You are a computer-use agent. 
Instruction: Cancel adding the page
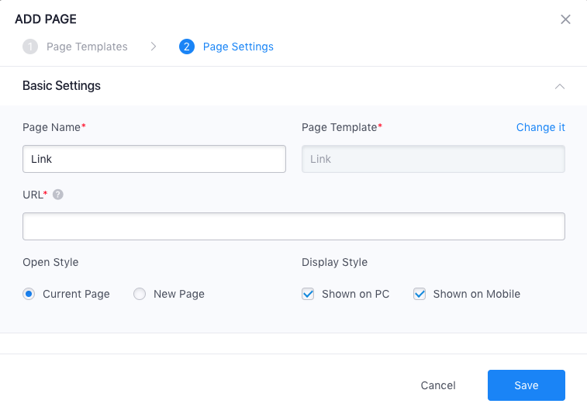438,385
